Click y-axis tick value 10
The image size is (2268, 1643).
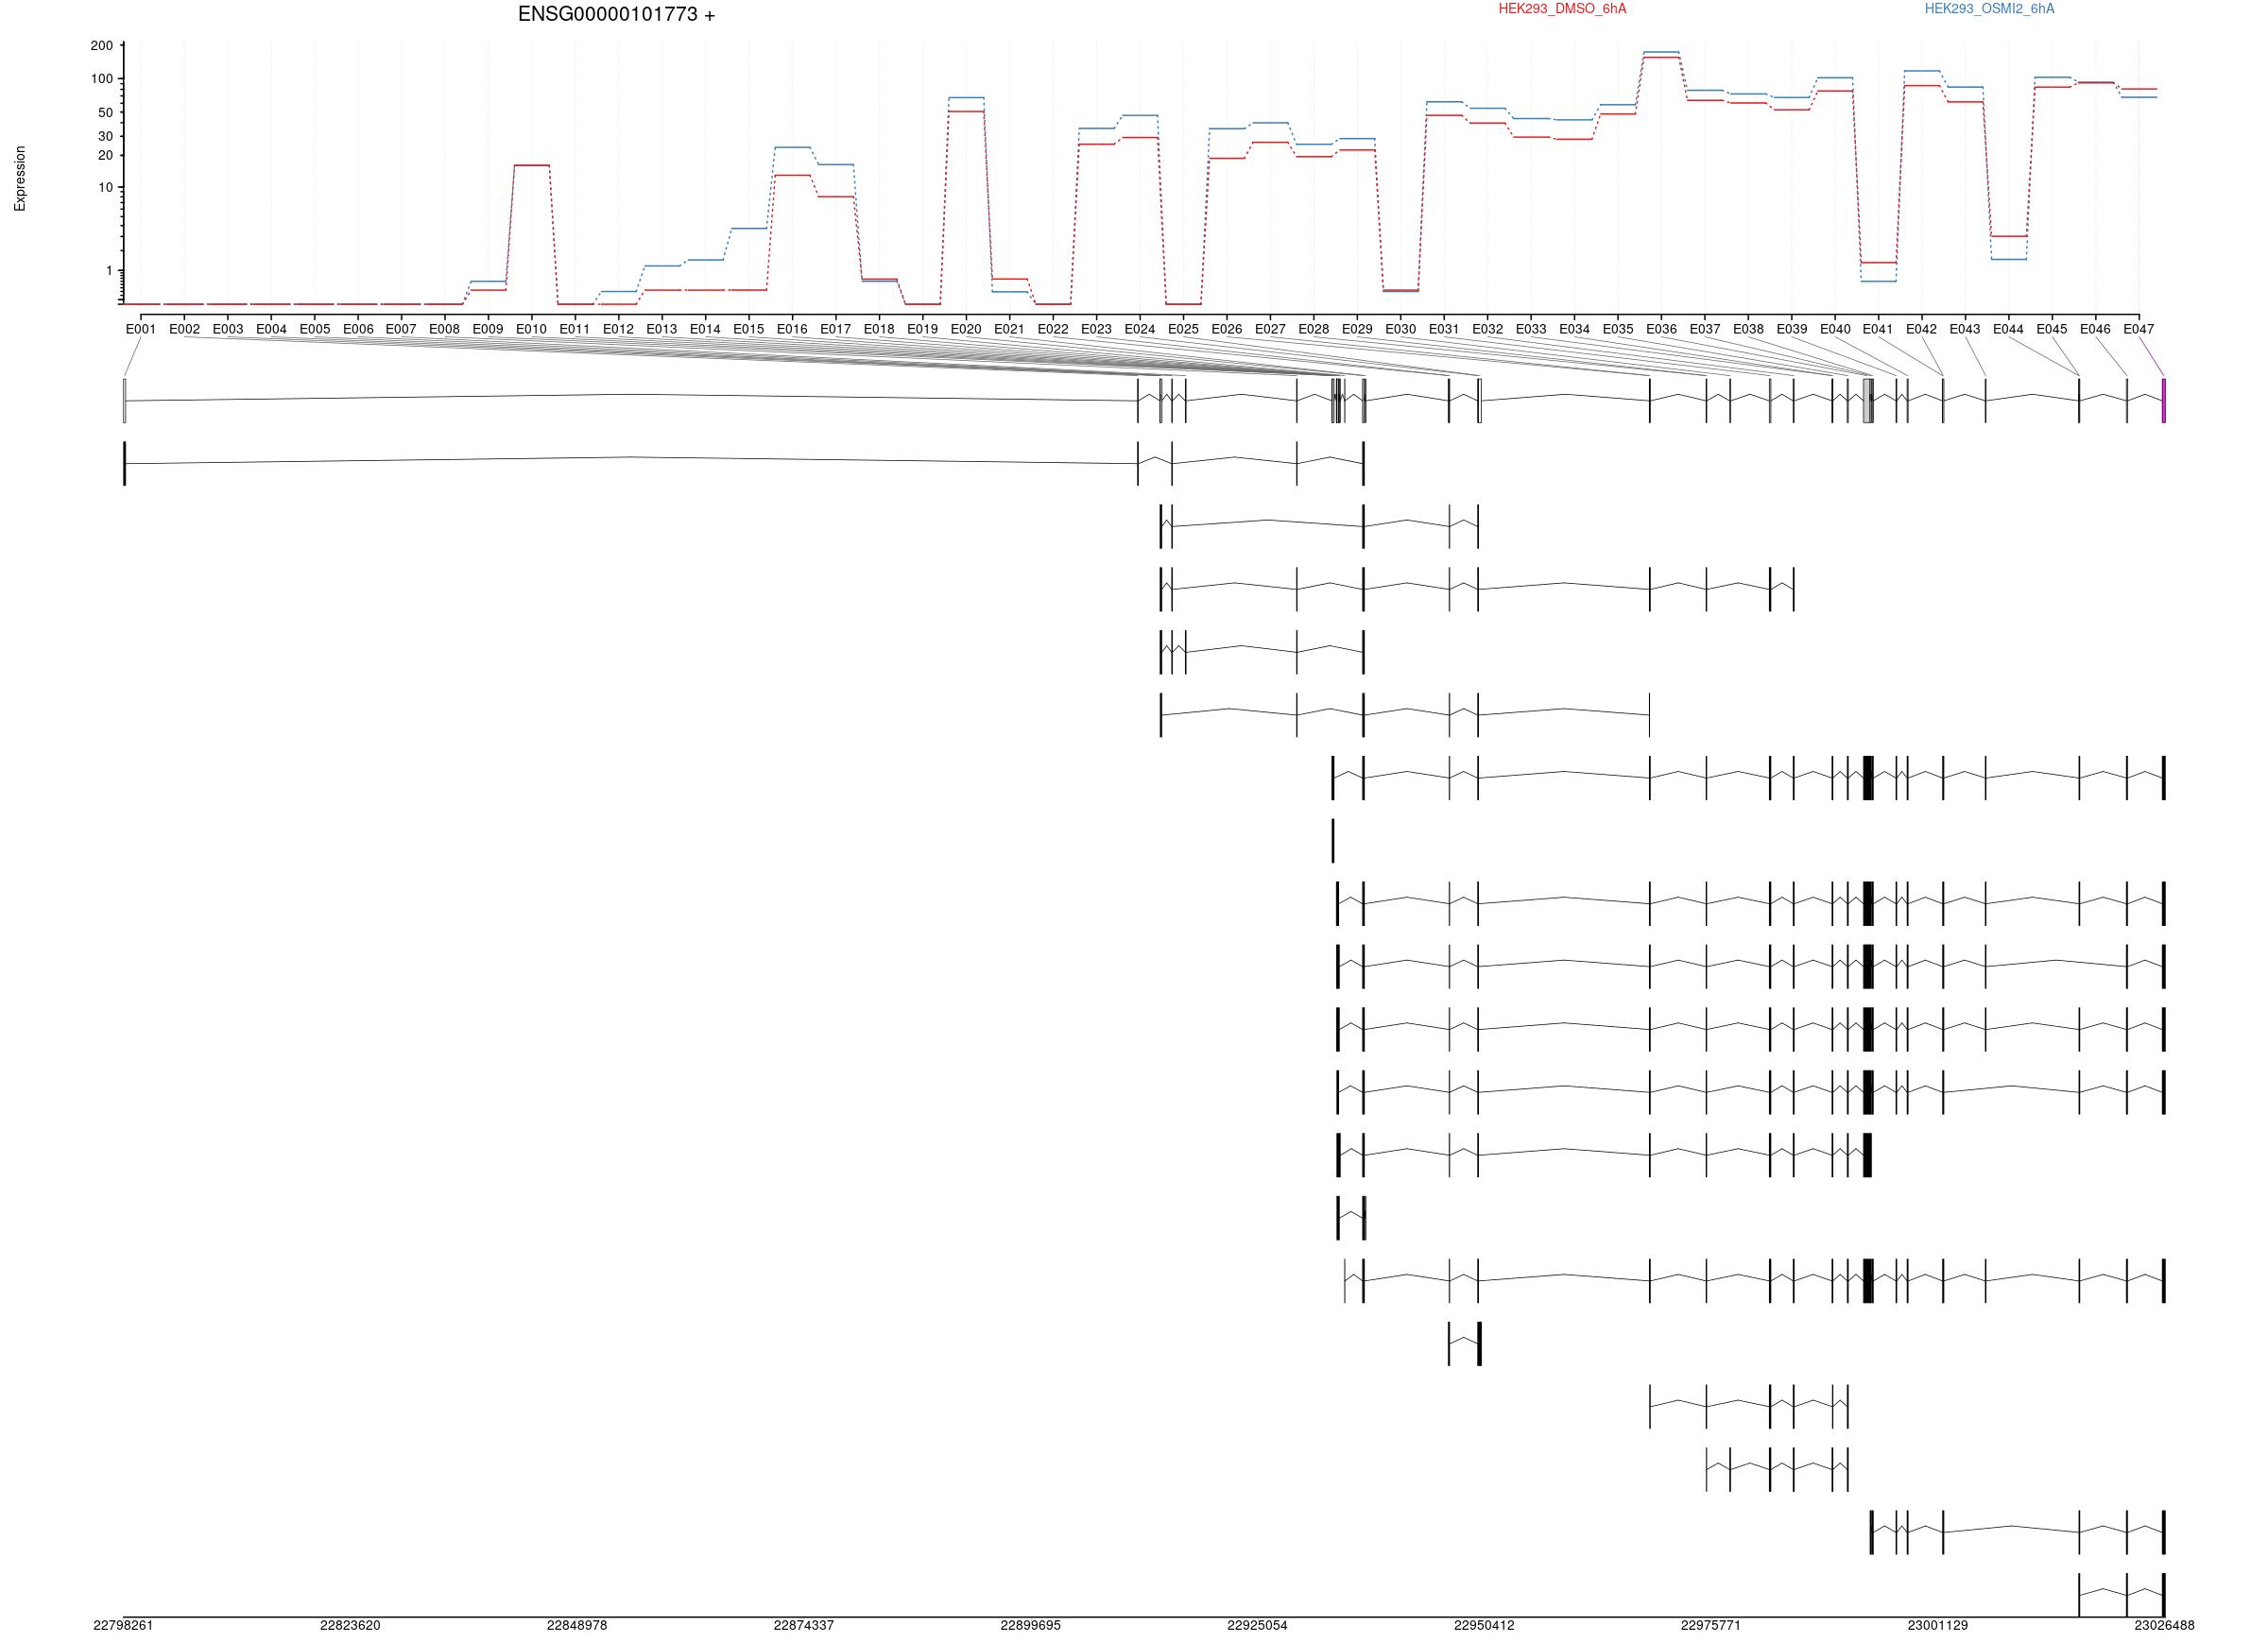(106, 188)
